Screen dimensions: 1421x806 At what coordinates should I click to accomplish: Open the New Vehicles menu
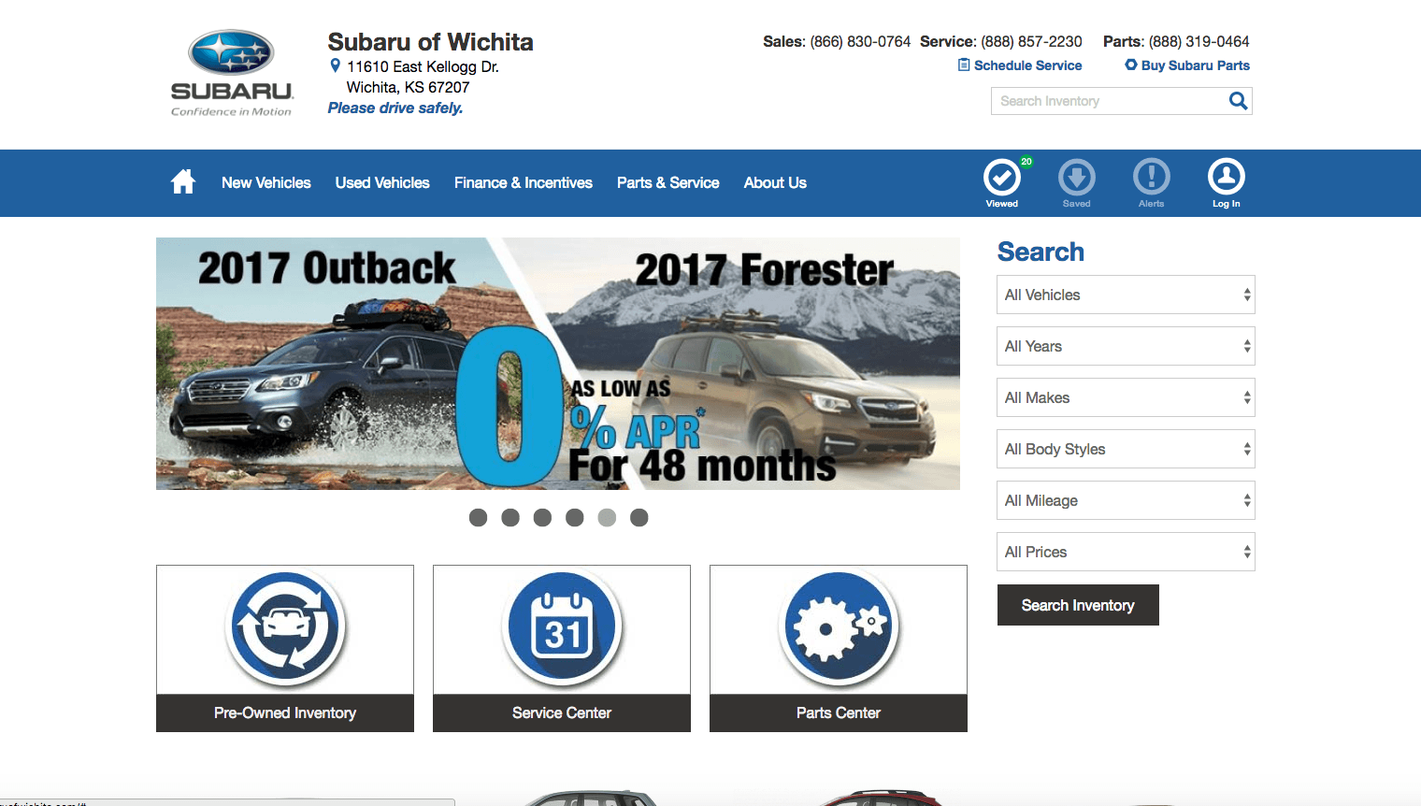[266, 182]
